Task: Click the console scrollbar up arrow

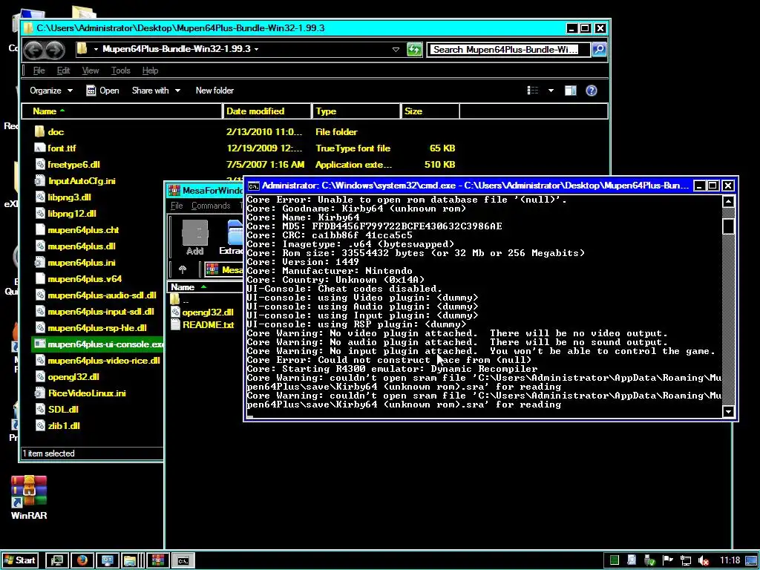Action: [728, 202]
